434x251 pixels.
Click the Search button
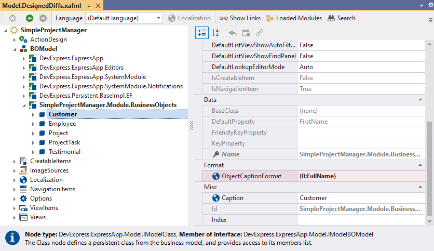(342, 18)
